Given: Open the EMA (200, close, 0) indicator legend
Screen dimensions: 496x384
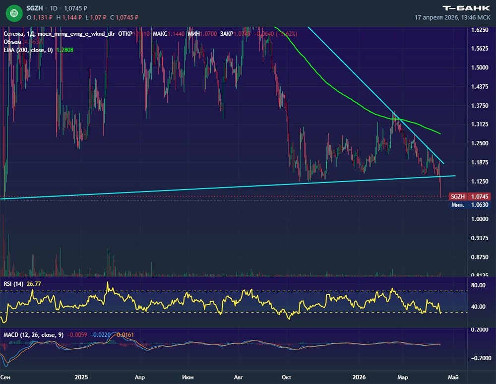Looking at the screenshot, I should coord(28,50).
